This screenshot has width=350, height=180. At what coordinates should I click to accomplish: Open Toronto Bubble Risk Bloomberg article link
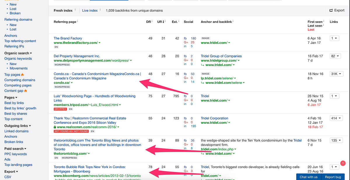pyautogui.click(x=90, y=169)
